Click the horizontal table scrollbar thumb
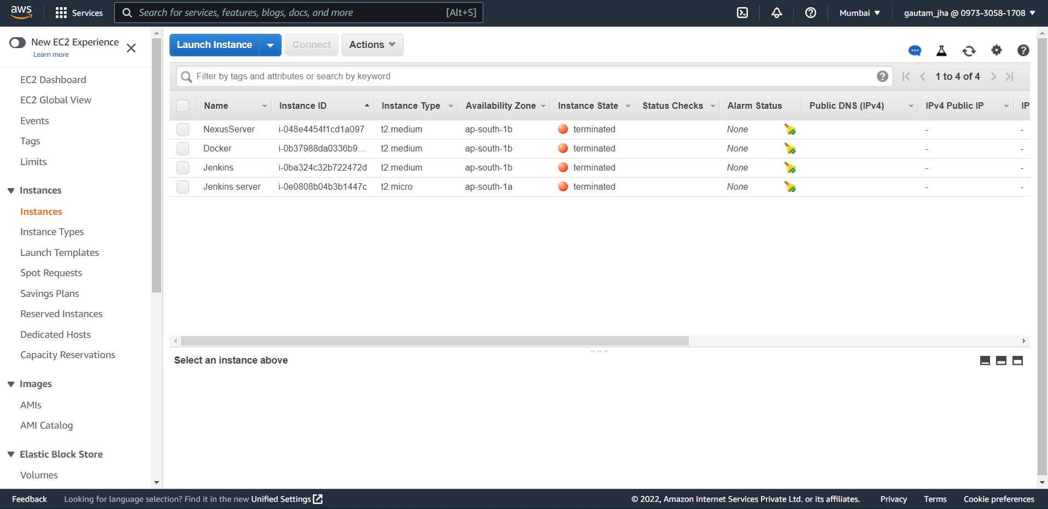Viewport: 1048px width, 509px height. 435,341
